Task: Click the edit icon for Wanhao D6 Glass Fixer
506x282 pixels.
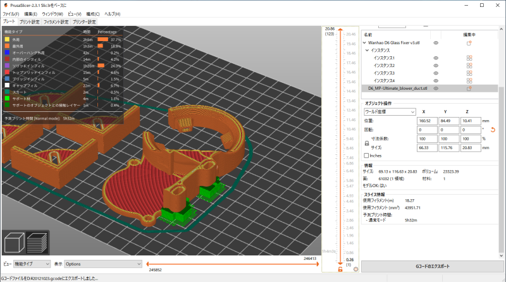Action: (469, 43)
